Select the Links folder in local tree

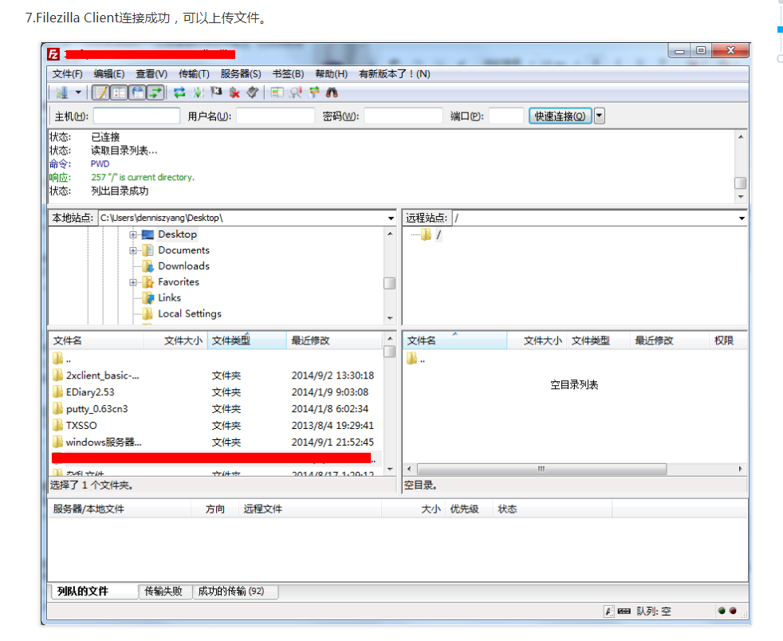[x=169, y=298]
